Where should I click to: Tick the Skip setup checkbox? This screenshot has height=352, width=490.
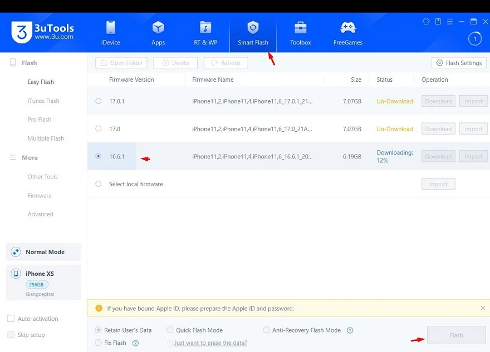11,335
